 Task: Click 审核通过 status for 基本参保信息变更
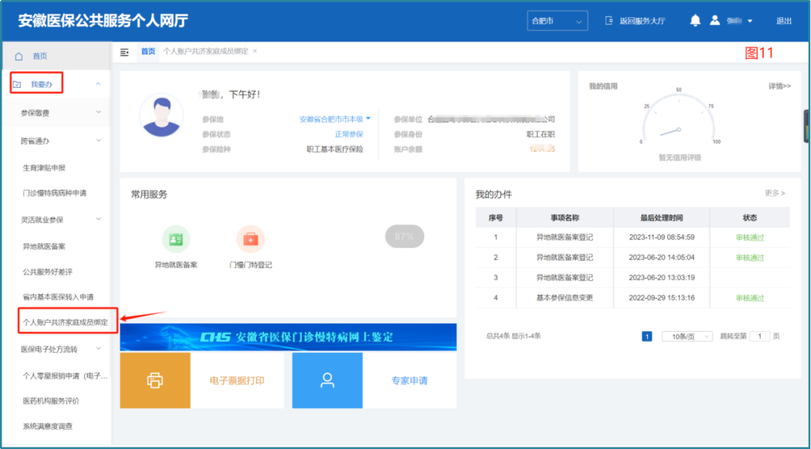[x=750, y=299]
